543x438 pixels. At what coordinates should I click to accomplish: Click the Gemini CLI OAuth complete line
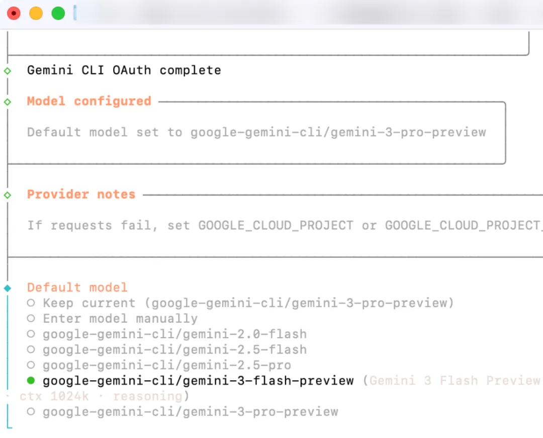click(124, 70)
